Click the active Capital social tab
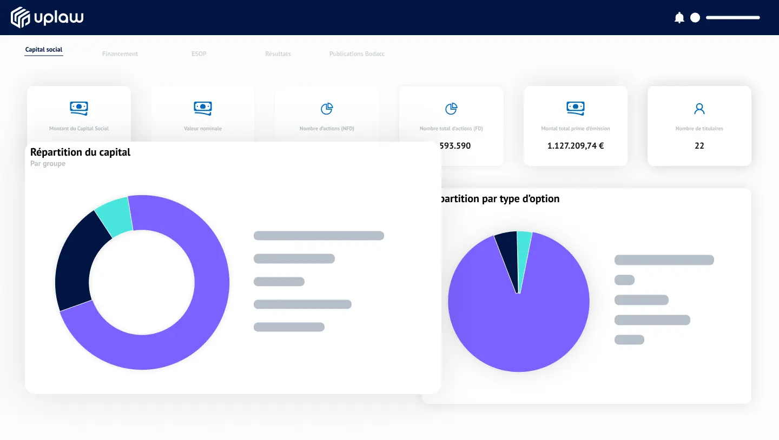Screen dimensions: 779x440 tap(43, 49)
